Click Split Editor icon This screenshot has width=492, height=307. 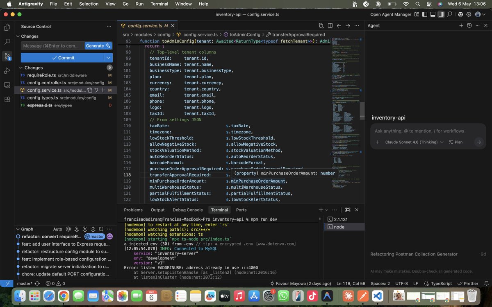click(330, 25)
